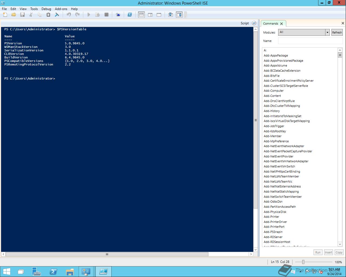Click the Copy toolbar icon
The width and height of the screenshot is (346, 277).
tap(40, 15)
